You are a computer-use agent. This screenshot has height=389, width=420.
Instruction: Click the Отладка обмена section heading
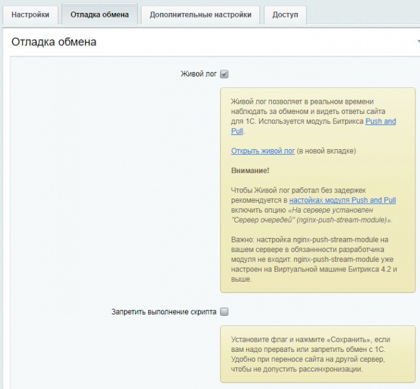(x=54, y=42)
